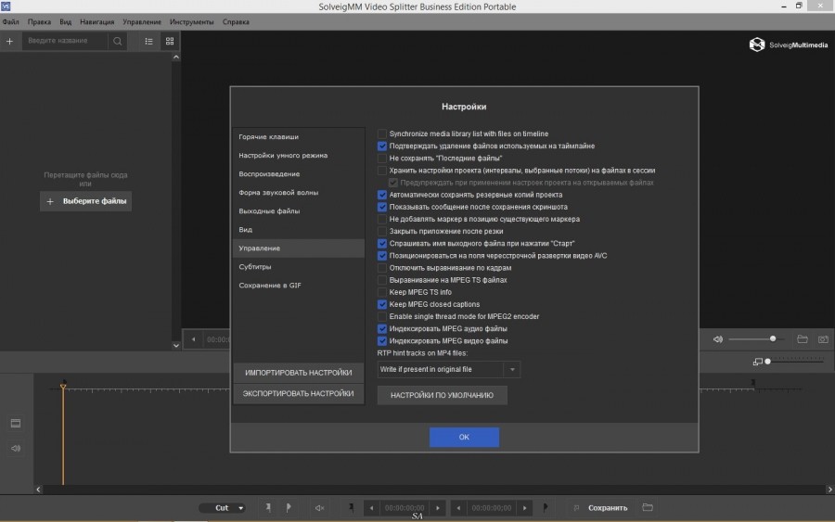Image resolution: width=835 pixels, height=522 pixels.
Task: Click ИМПОРТИРОВАТЬ НАСТРОЙКИ button
Action: 299,373
